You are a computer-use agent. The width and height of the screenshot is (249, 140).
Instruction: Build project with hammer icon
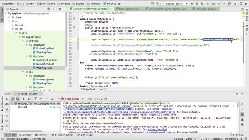coord(157,3)
